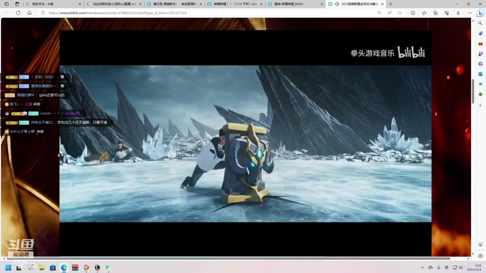This screenshot has height=273, width=486.
Task: Open the sidebar Tools briefcase icon
Action: [x=480, y=43]
